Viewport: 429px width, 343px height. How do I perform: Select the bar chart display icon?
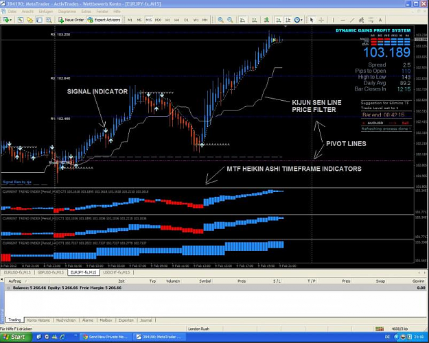242,20
